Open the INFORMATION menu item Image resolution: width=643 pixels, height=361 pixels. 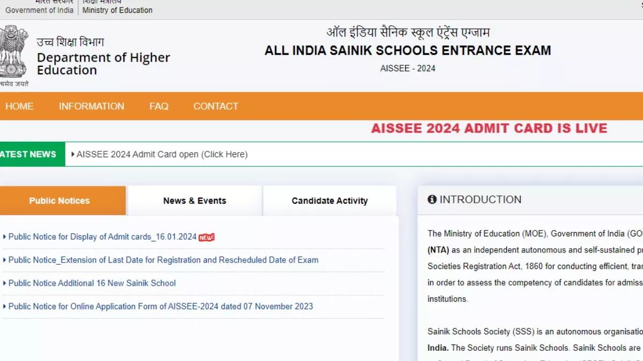(92, 106)
